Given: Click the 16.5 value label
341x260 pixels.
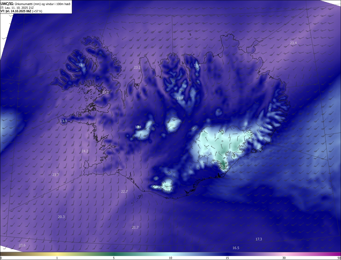Looking at the screenshot, I should [236, 248].
